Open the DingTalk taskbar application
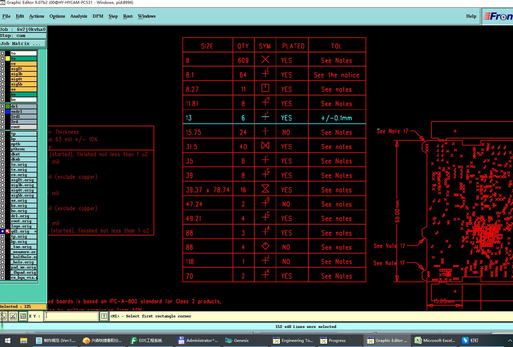 470,340
